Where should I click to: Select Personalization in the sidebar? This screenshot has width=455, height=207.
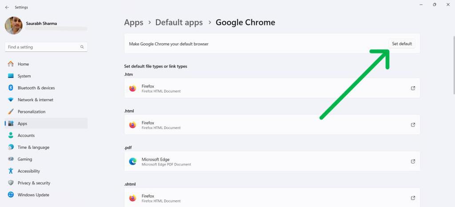point(31,112)
